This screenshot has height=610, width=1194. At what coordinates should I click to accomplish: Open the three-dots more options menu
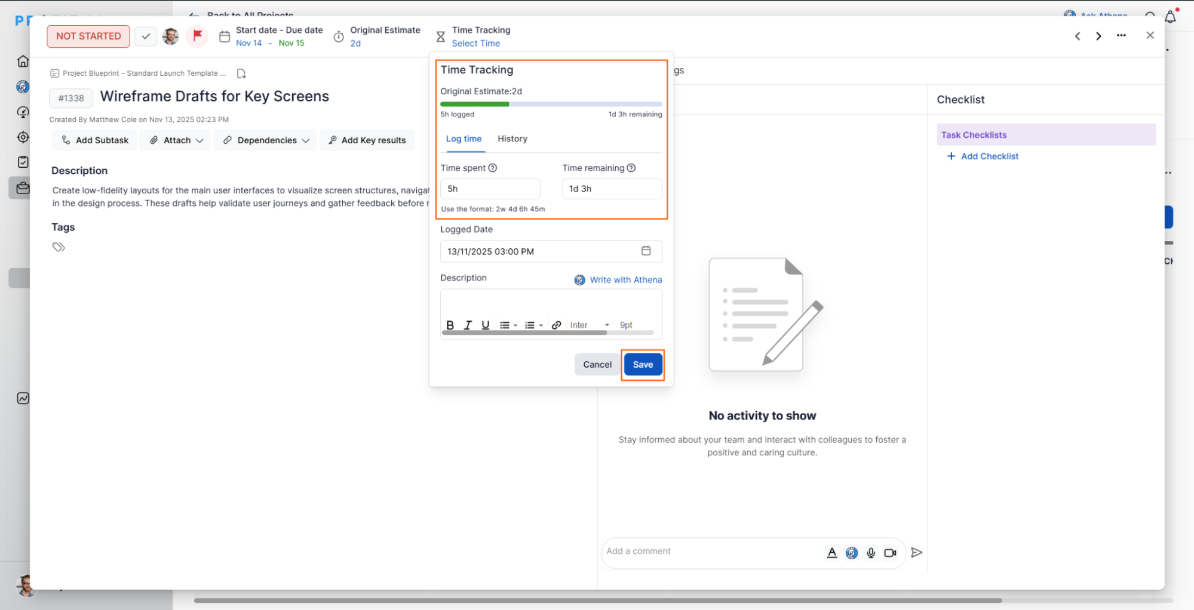tap(1121, 36)
